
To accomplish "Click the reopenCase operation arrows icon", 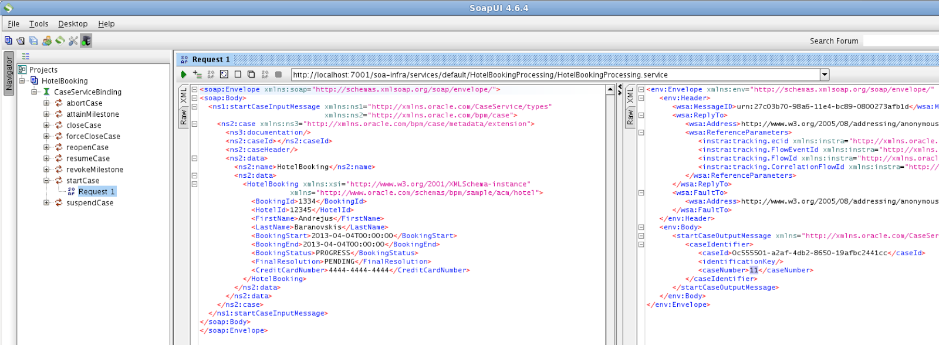I will tap(59, 147).
